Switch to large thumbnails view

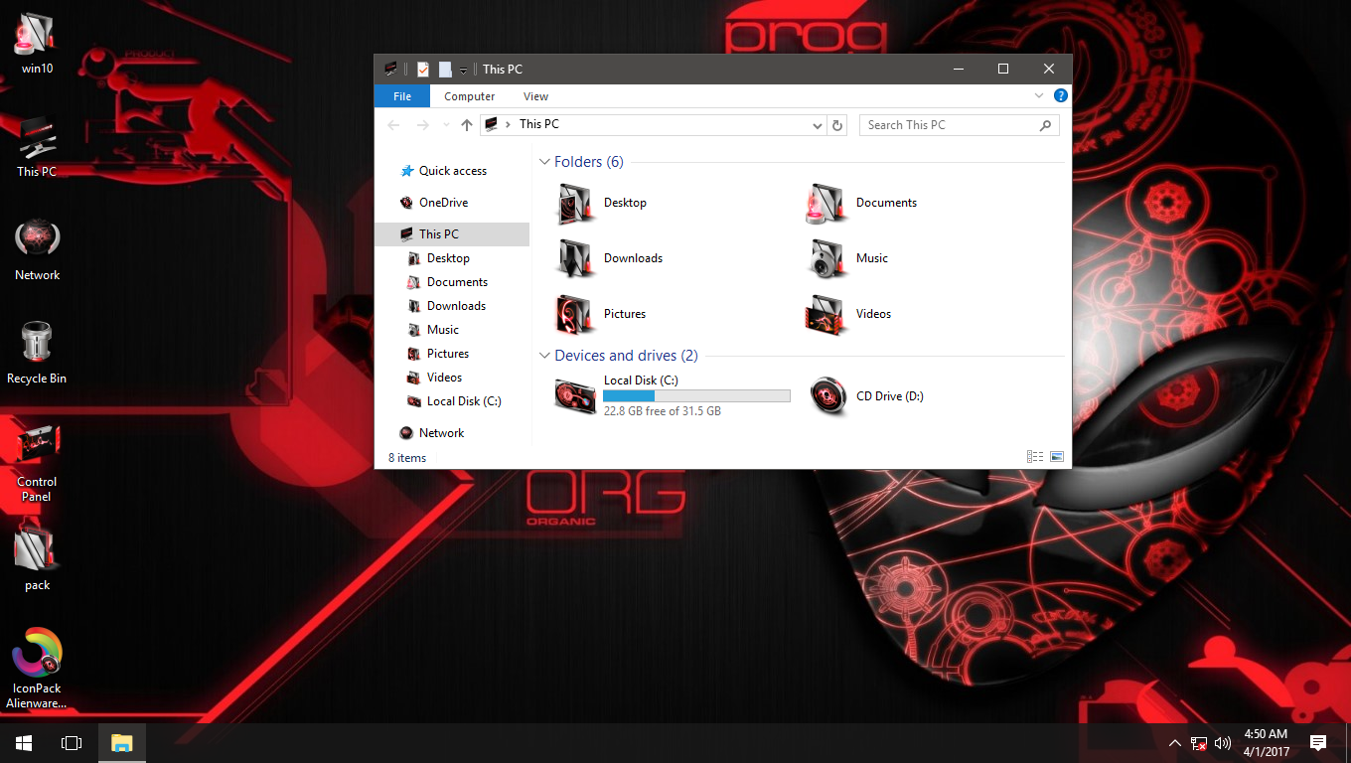1057,456
